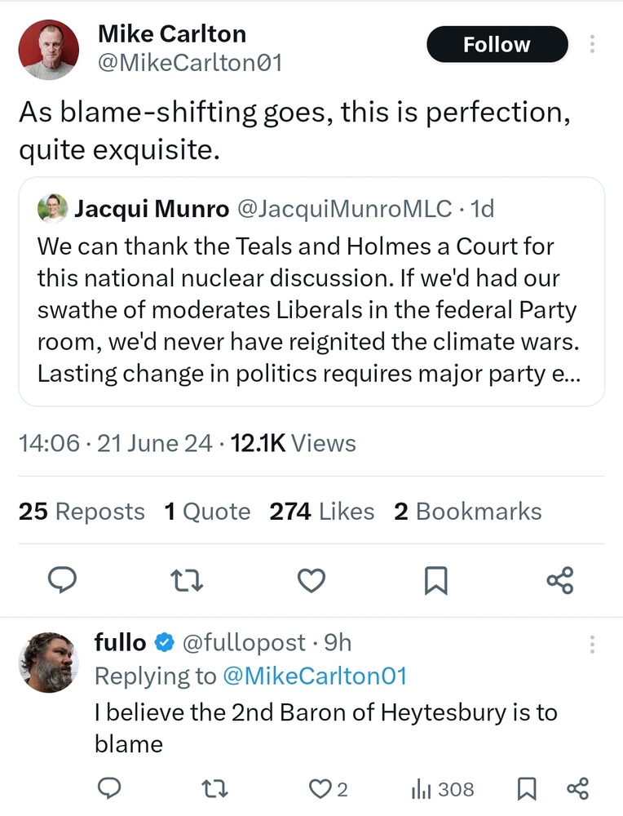View the 25 Reposts list

click(x=82, y=512)
